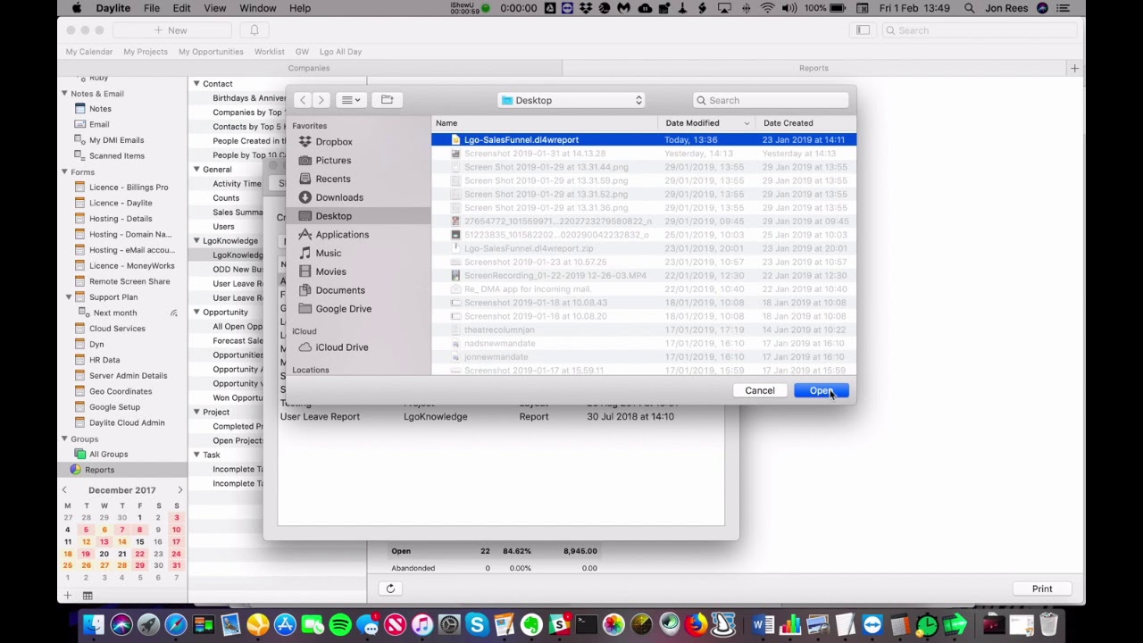The height and width of the screenshot is (643, 1143).
Task: Click the grid icon under the mini calendar
Action: 88,596
